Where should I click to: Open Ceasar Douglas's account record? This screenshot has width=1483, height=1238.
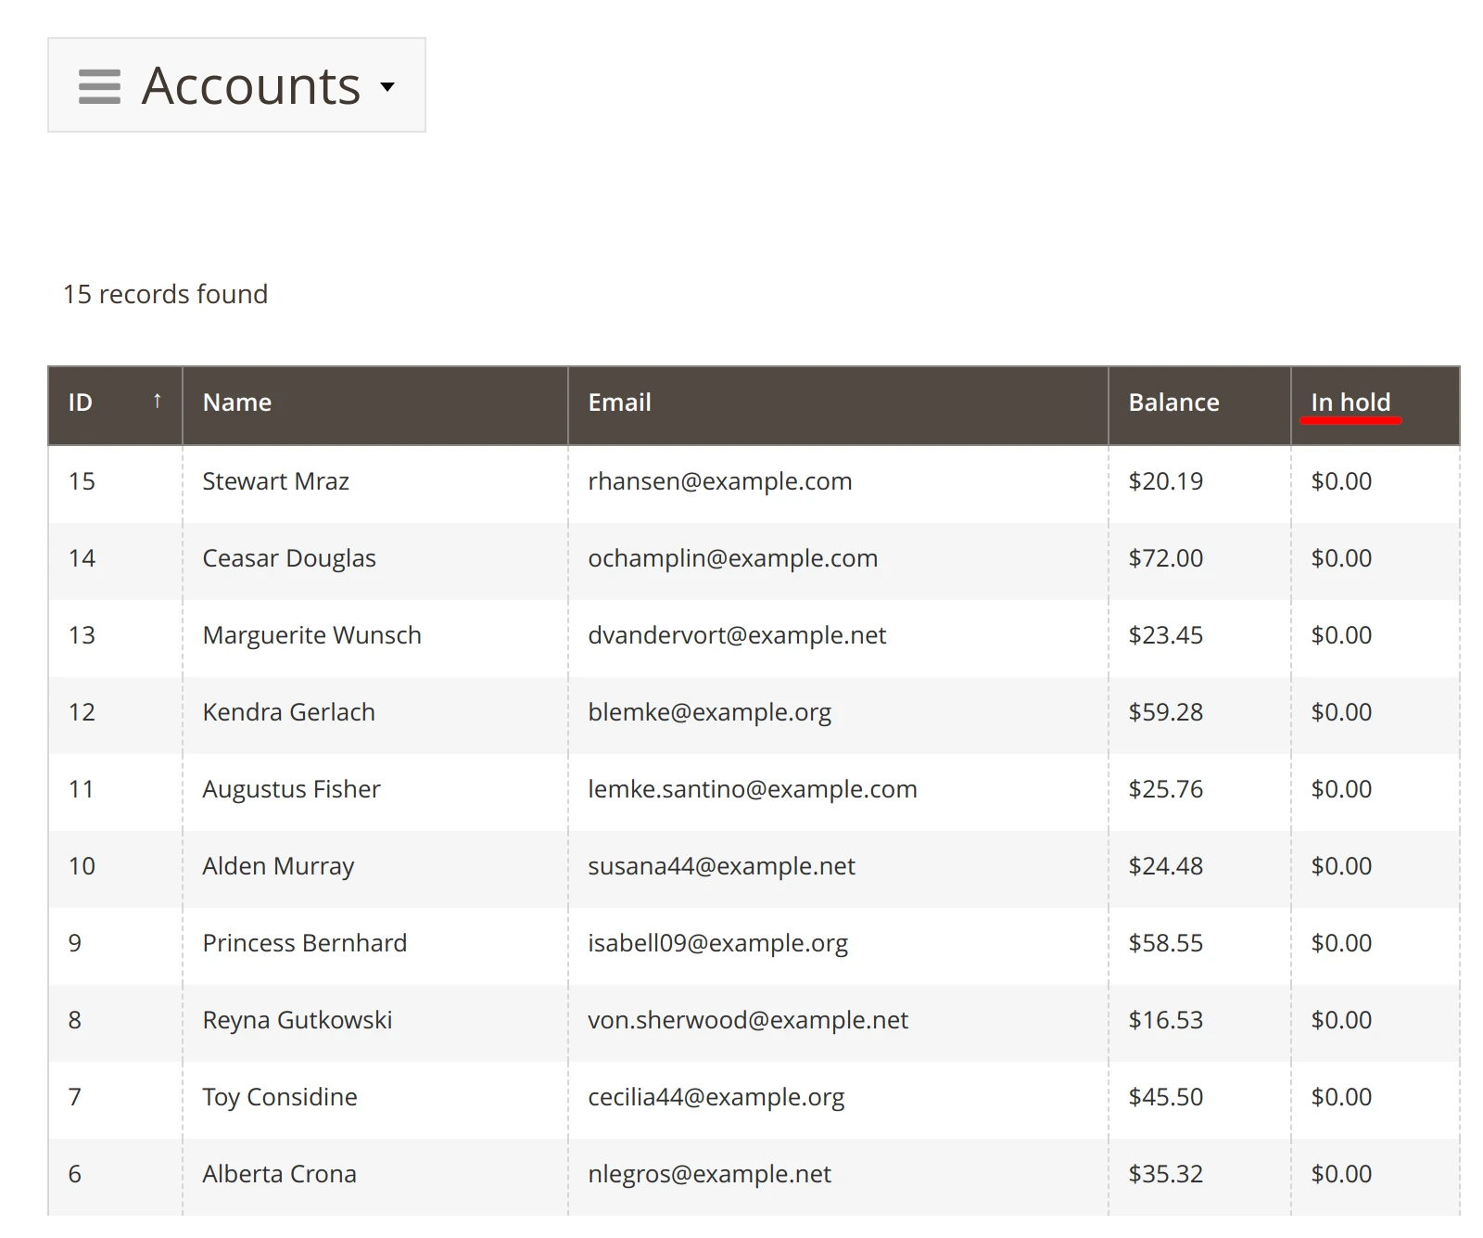coord(289,557)
